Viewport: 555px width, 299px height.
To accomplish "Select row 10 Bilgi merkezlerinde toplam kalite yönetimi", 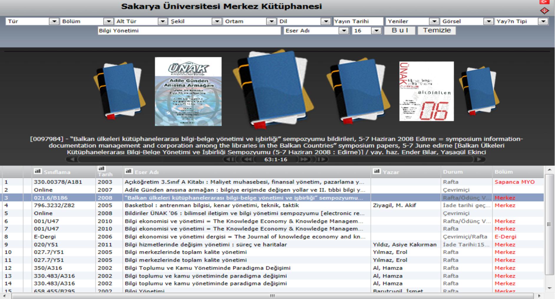I will click(272, 252).
